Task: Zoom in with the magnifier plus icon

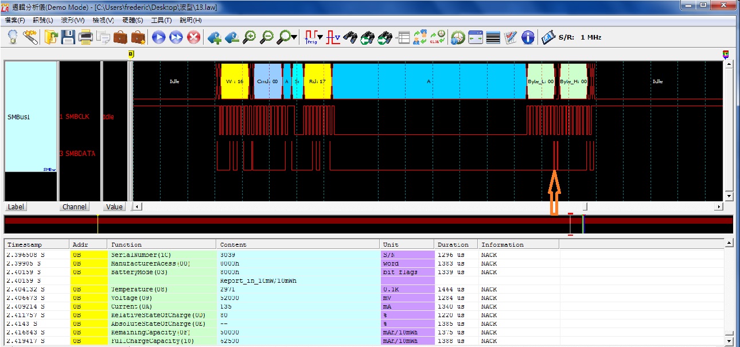Action: click(249, 37)
